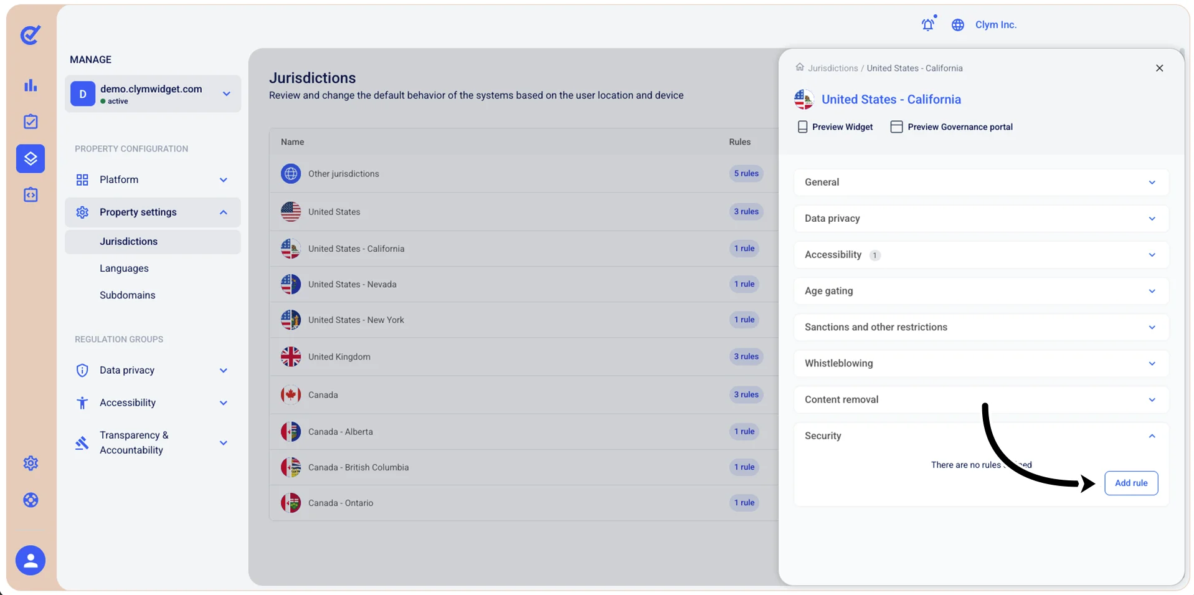The width and height of the screenshot is (1194, 595).
Task: Click Preview Widget
Action: click(835, 127)
